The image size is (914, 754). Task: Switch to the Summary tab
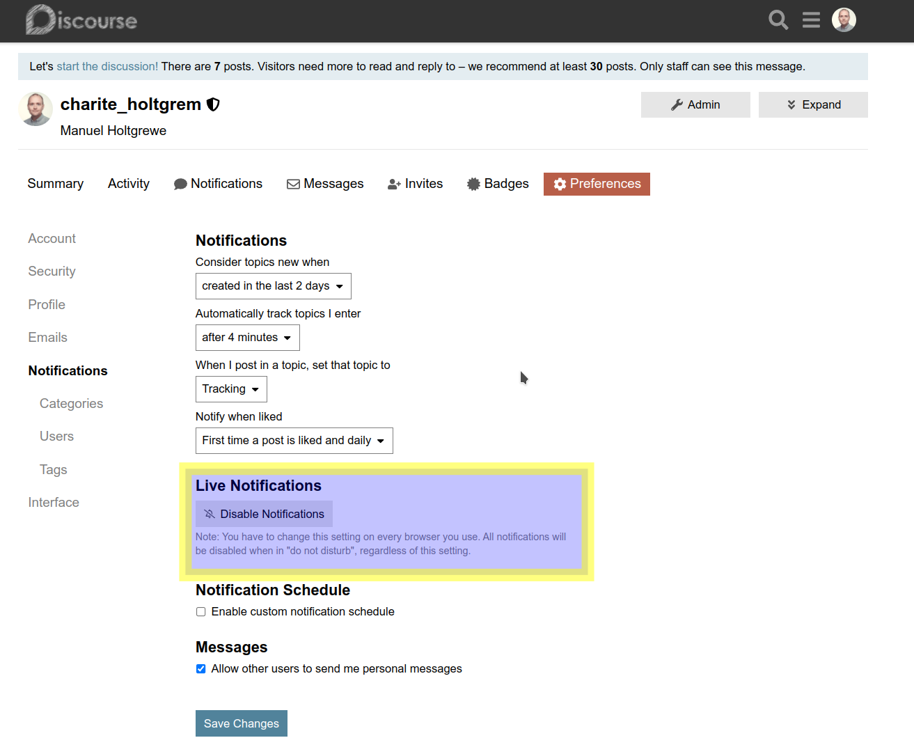(x=56, y=184)
